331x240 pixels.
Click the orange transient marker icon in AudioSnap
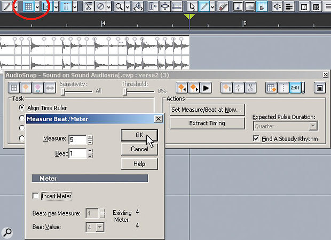[x=26, y=88]
